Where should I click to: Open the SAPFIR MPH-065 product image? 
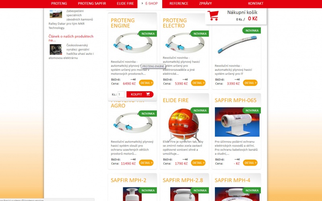coord(237,122)
